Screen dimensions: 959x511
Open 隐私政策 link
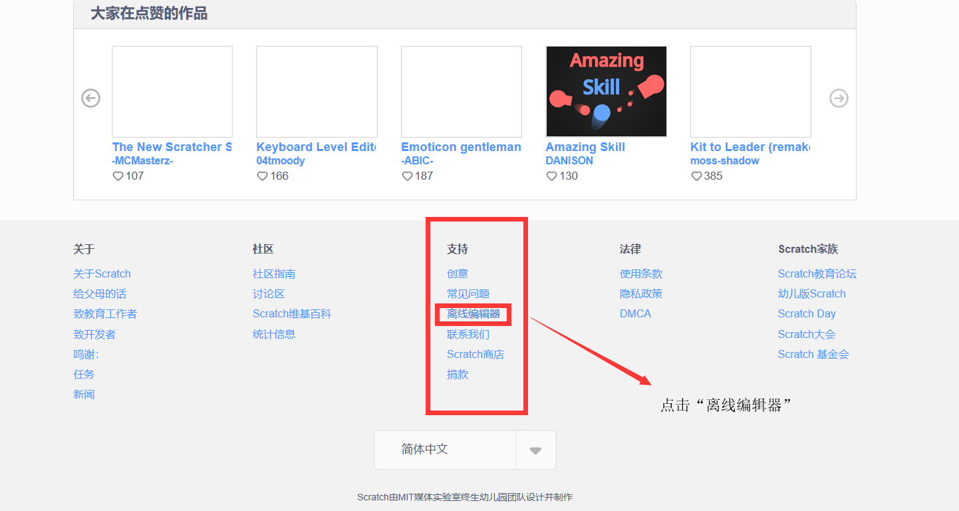pos(641,294)
